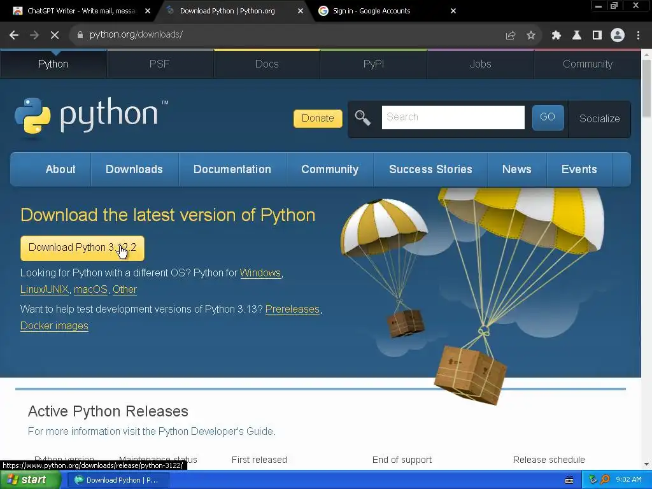Open the Extensions puzzle piece icon
The image size is (652, 489).
click(x=556, y=36)
